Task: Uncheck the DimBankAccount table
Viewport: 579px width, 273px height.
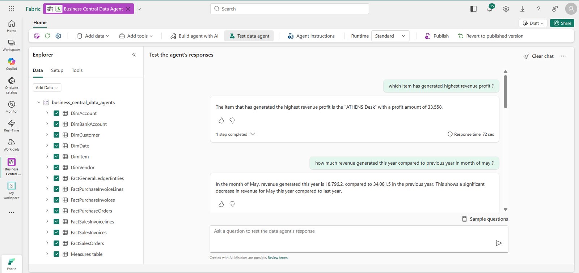Action: tap(56, 124)
